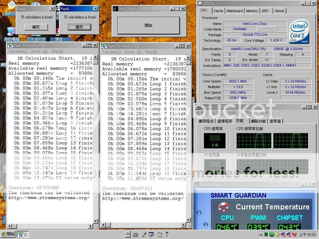Viewport: 319px width, 239px height.
Task: Expand hidden system tray icons chevron
Action: (x=260, y=234)
